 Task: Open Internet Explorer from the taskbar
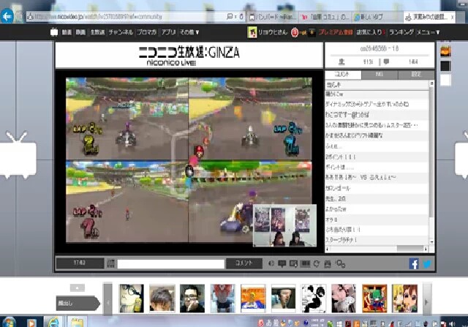click(x=53, y=323)
